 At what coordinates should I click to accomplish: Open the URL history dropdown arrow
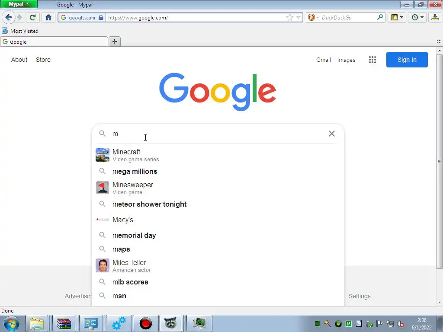298,17
